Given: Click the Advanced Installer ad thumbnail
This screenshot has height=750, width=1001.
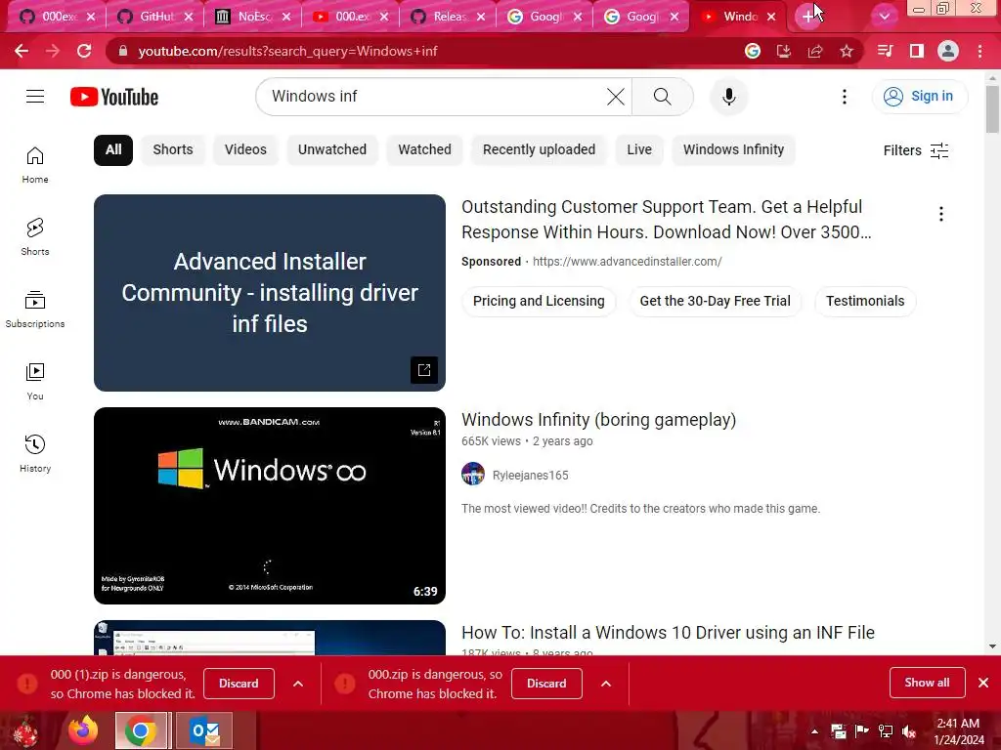Looking at the screenshot, I should (270, 293).
